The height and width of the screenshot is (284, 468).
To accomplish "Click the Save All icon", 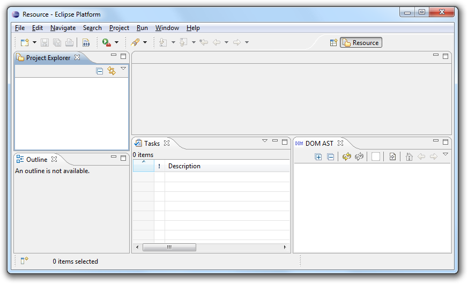I will 57,42.
